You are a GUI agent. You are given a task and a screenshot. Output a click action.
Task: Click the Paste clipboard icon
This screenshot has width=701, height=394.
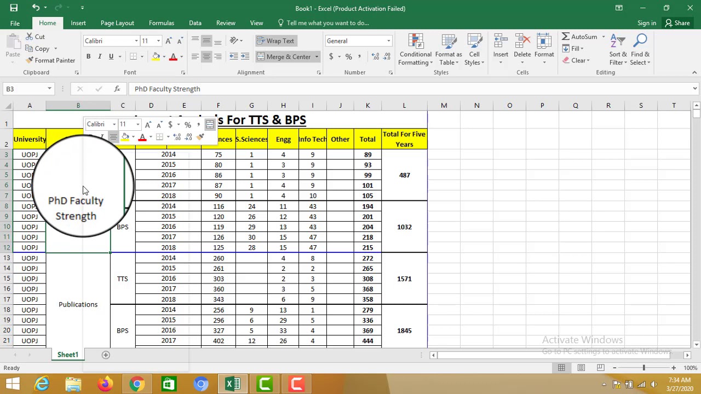point(13,42)
